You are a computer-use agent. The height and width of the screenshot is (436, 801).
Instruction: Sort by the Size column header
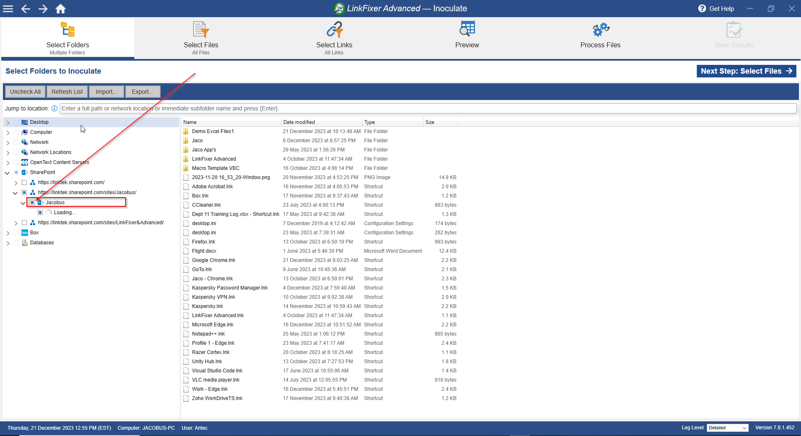tap(441, 122)
